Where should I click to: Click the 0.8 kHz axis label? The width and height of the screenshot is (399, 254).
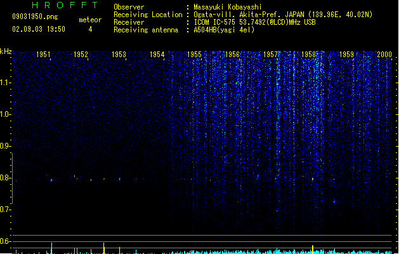click(5, 178)
